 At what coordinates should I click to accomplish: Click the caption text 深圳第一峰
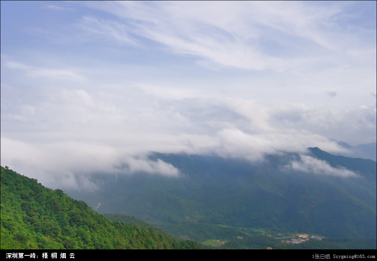21,256
